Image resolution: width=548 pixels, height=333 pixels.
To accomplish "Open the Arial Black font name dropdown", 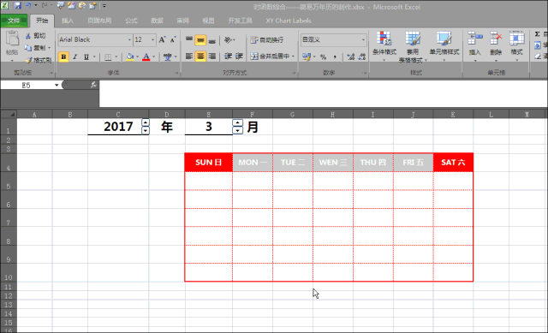I will [x=129, y=40].
